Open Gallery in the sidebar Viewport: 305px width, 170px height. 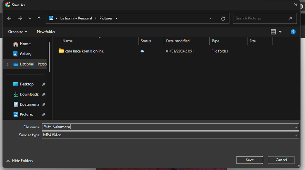tap(25, 54)
